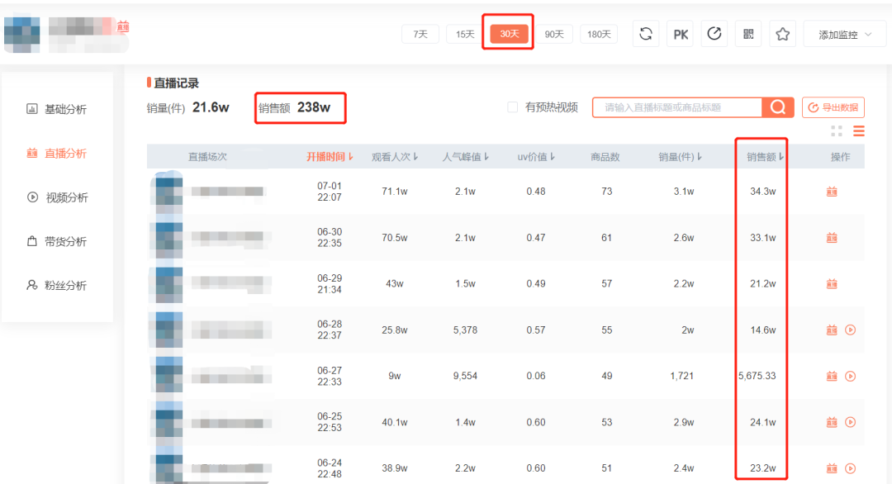
Task: Sort by 销售额 column
Action: coord(765,157)
